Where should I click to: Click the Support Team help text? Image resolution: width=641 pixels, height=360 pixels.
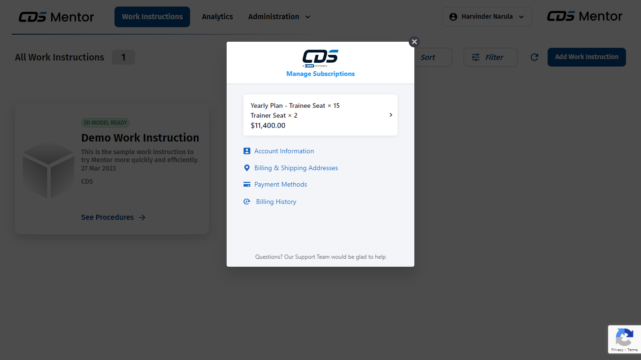click(320, 257)
